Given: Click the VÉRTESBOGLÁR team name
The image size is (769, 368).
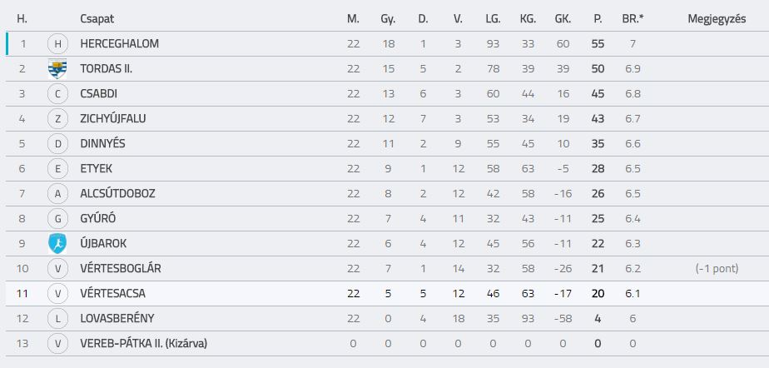Looking at the screenshot, I should (x=120, y=268).
